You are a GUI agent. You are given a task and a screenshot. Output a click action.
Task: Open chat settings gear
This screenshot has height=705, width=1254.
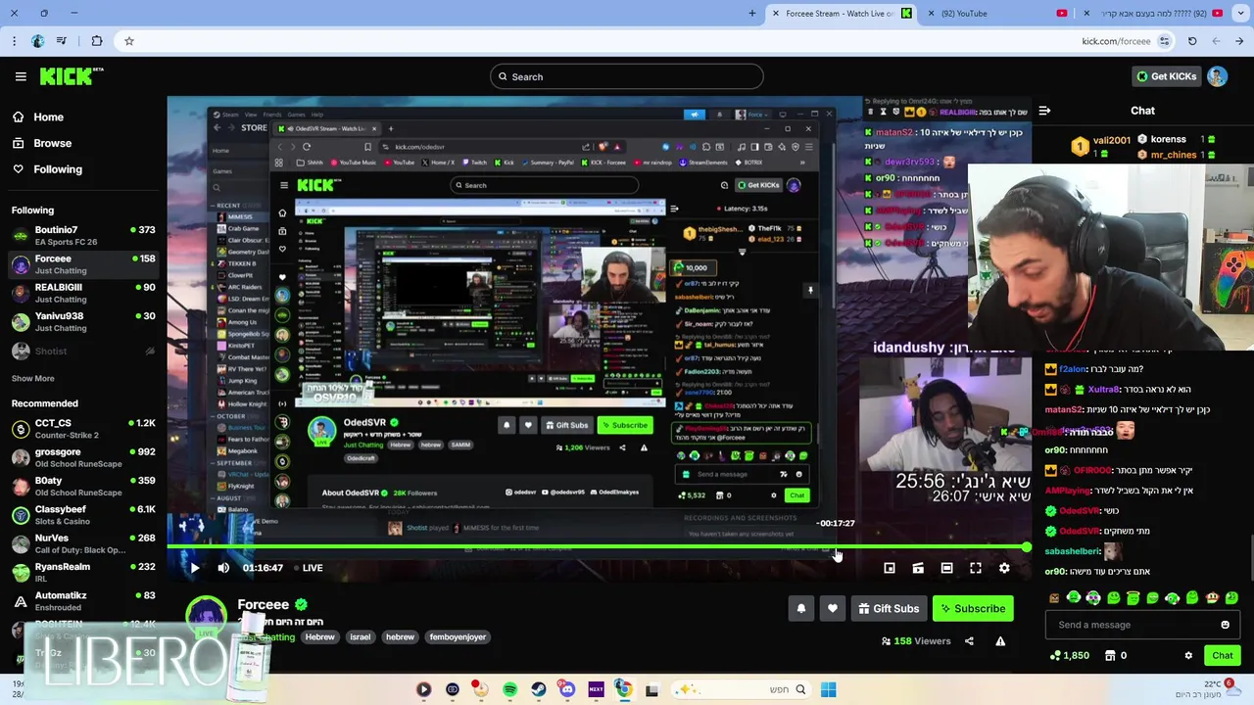[x=1188, y=655]
